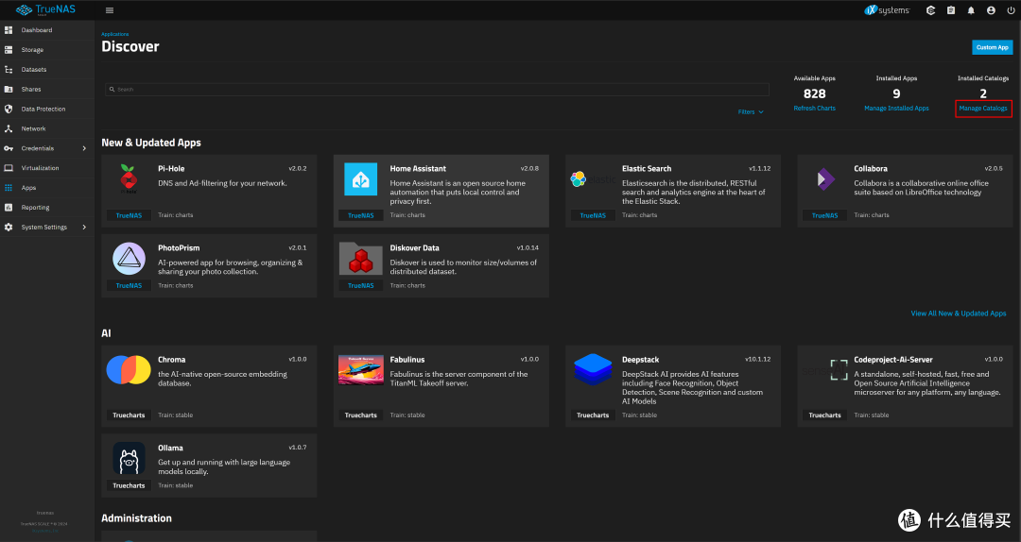Screen dimensions: 1021x542
Task: Expand the Credentials submenu arrow
Action: (x=84, y=148)
